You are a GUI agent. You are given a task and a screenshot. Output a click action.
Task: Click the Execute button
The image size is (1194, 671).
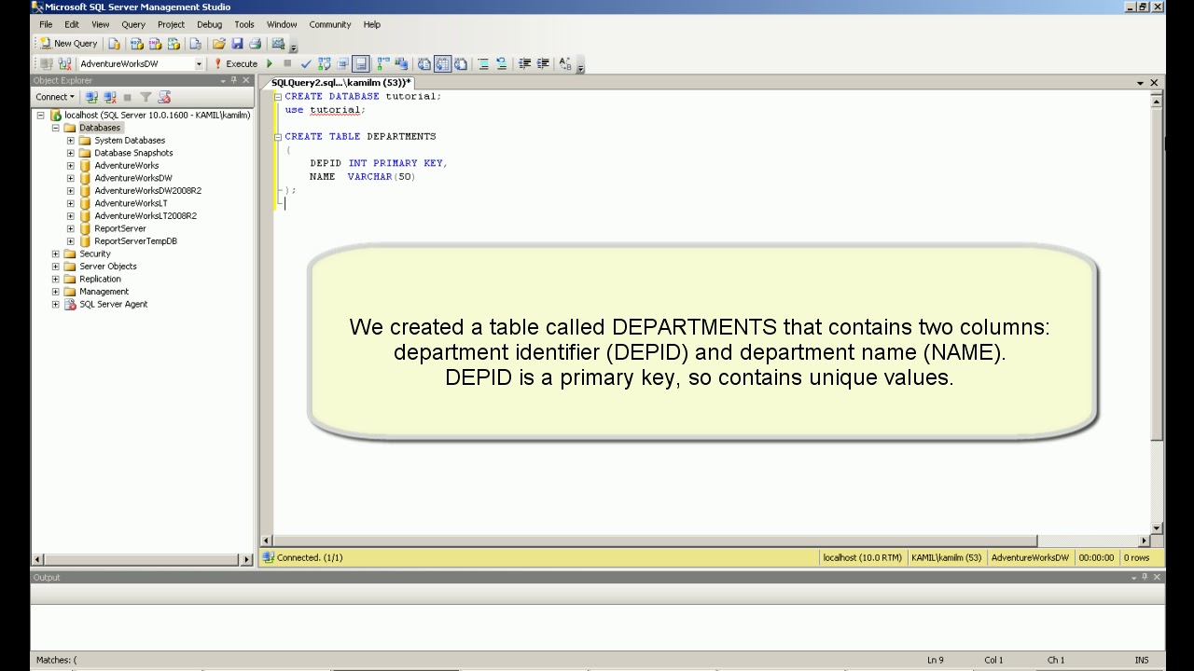[235, 64]
